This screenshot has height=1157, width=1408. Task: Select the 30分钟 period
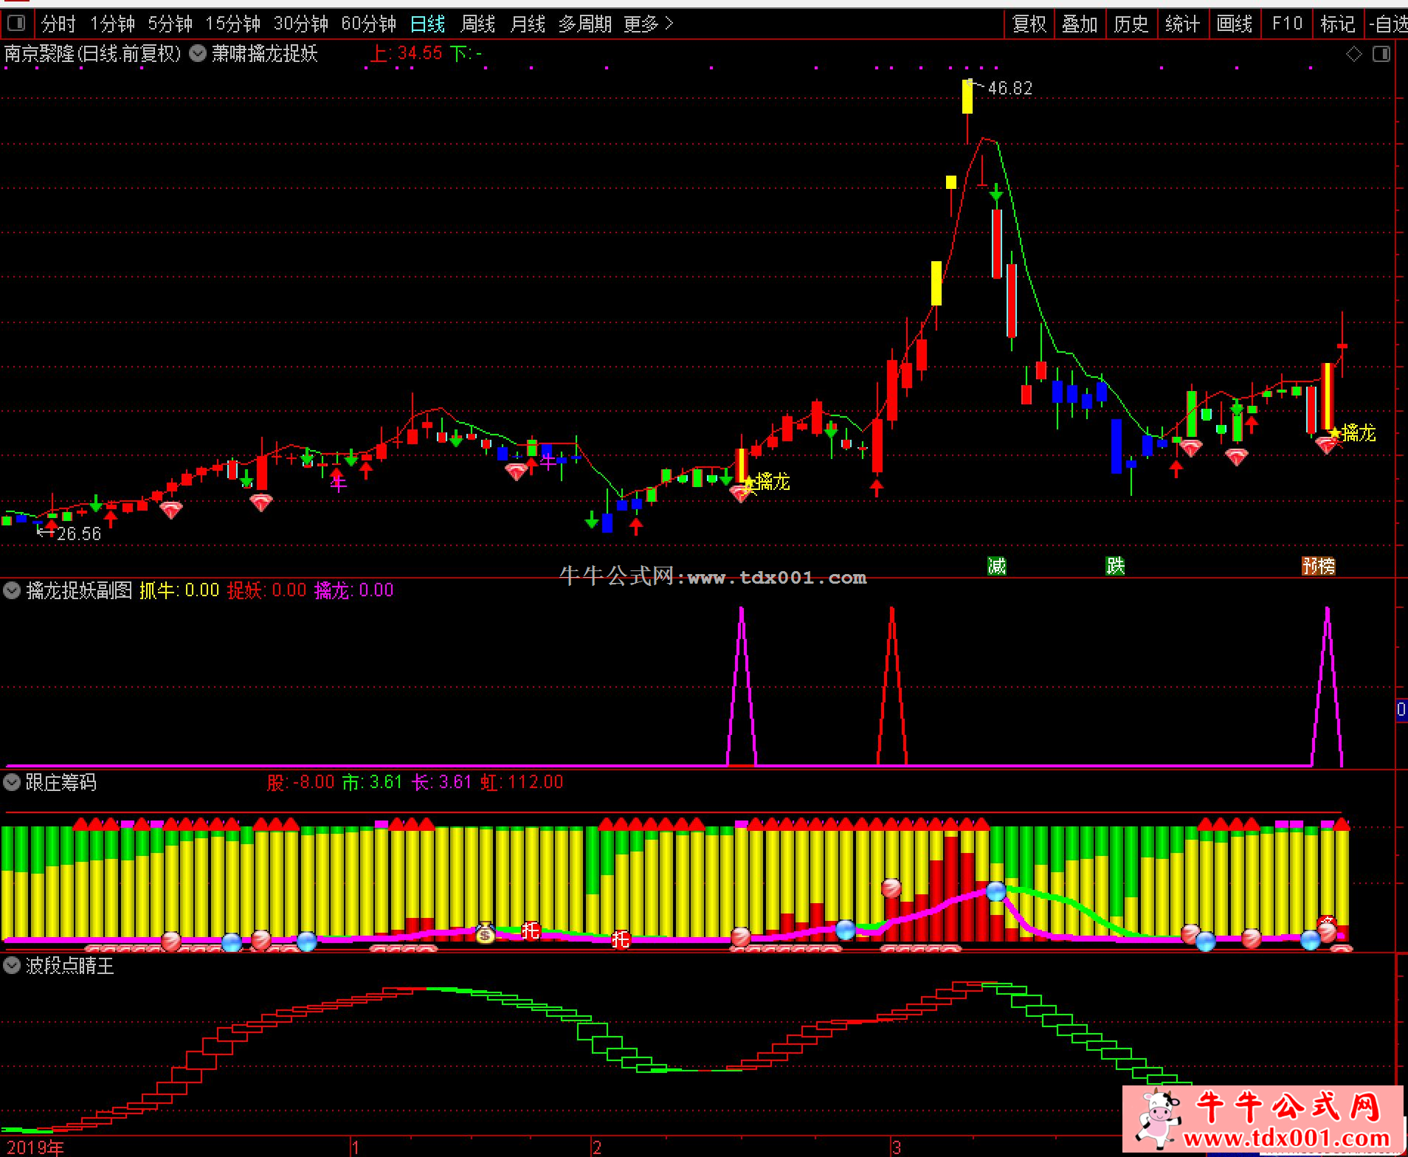tap(301, 24)
